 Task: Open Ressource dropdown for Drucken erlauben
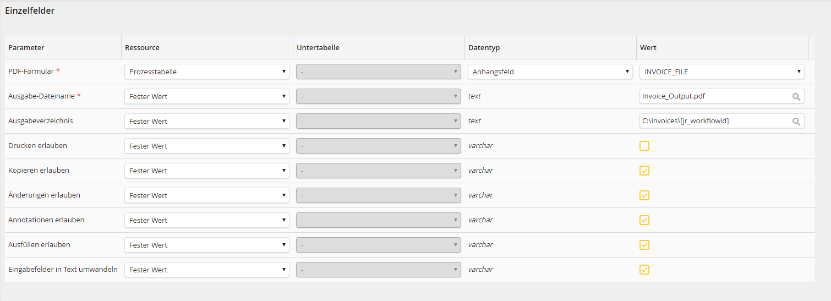coord(207,146)
